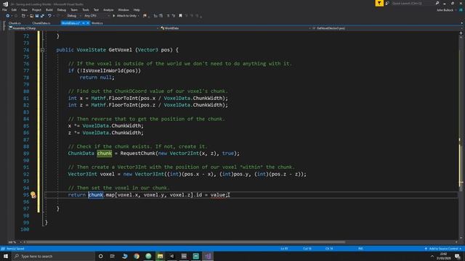Viewport: 465px width, 261px height.
Task: Open Task View from the taskbar
Action: click(x=113, y=256)
